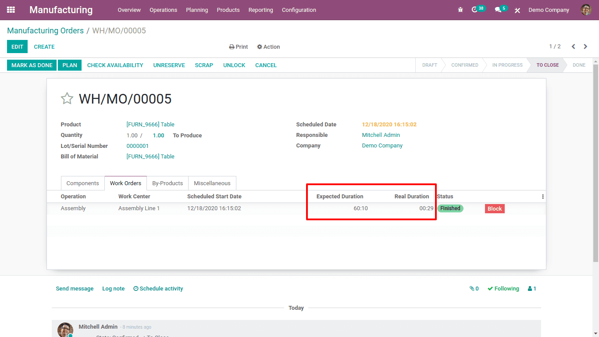Open Bill of Material [FURN_9666] Table link

[150, 157]
